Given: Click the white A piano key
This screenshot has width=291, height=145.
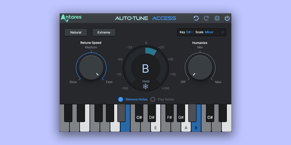Looking at the screenshot, I should click(x=186, y=127).
